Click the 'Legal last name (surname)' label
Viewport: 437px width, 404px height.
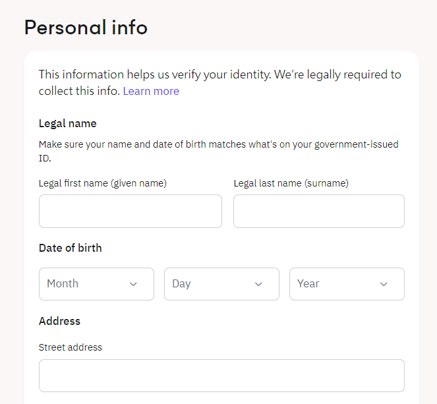click(x=291, y=183)
